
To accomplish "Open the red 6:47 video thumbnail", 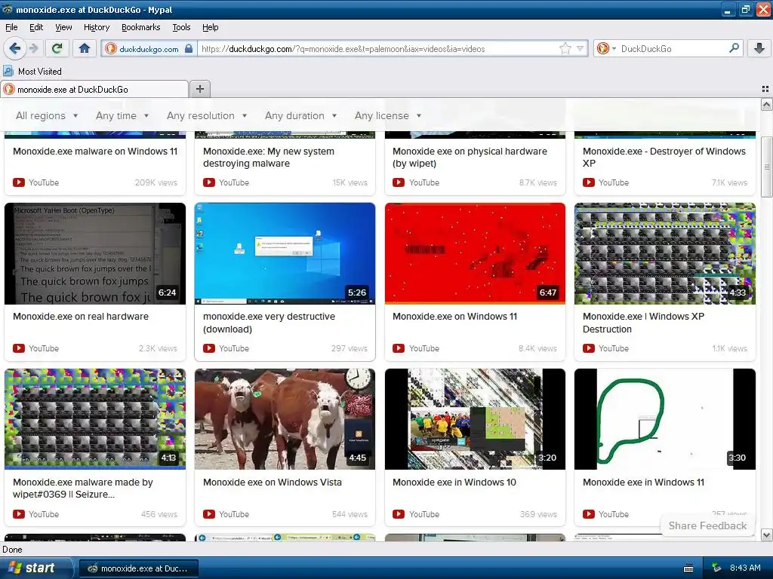I will pos(476,253).
